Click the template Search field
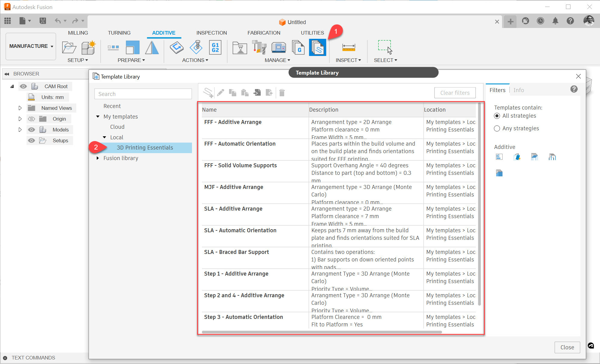Viewport: 600px width, 364px height. tap(143, 94)
